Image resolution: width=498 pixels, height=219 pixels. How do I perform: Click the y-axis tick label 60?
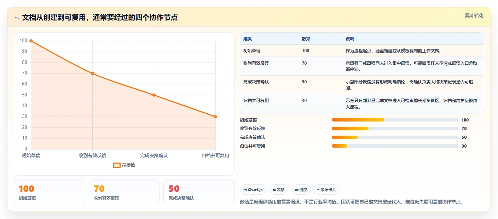[24, 84]
